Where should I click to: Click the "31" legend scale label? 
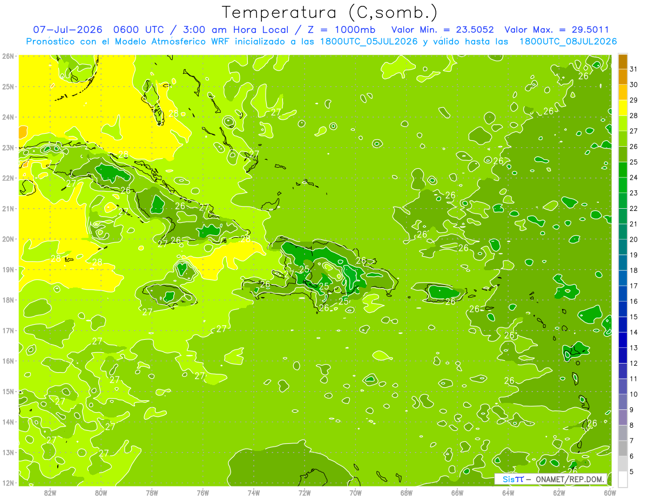[x=634, y=69]
